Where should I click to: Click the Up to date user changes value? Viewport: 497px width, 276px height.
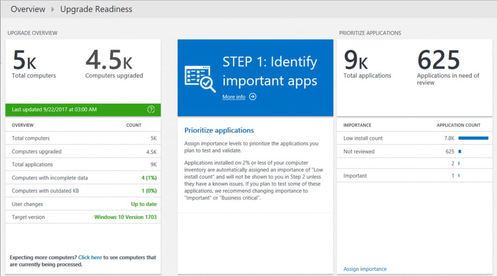click(x=144, y=204)
